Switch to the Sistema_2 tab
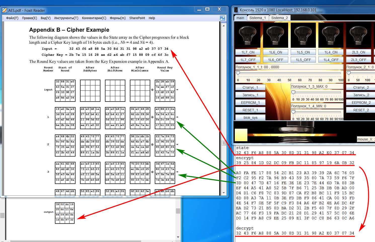The height and width of the screenshot is (242, 375). (279, 18)
